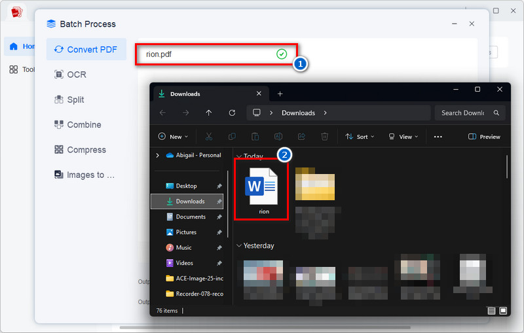Open the New item dropdown
This screenshot has height=333, width=524.
[x=173, y=137]
